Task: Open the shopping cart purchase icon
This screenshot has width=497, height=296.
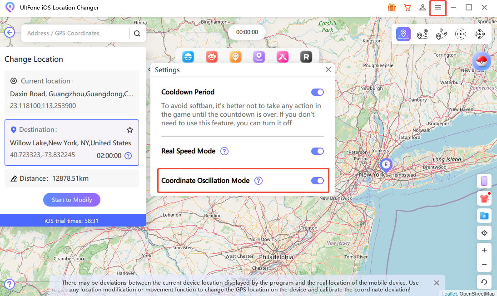Action: click(x=408, y=7)
